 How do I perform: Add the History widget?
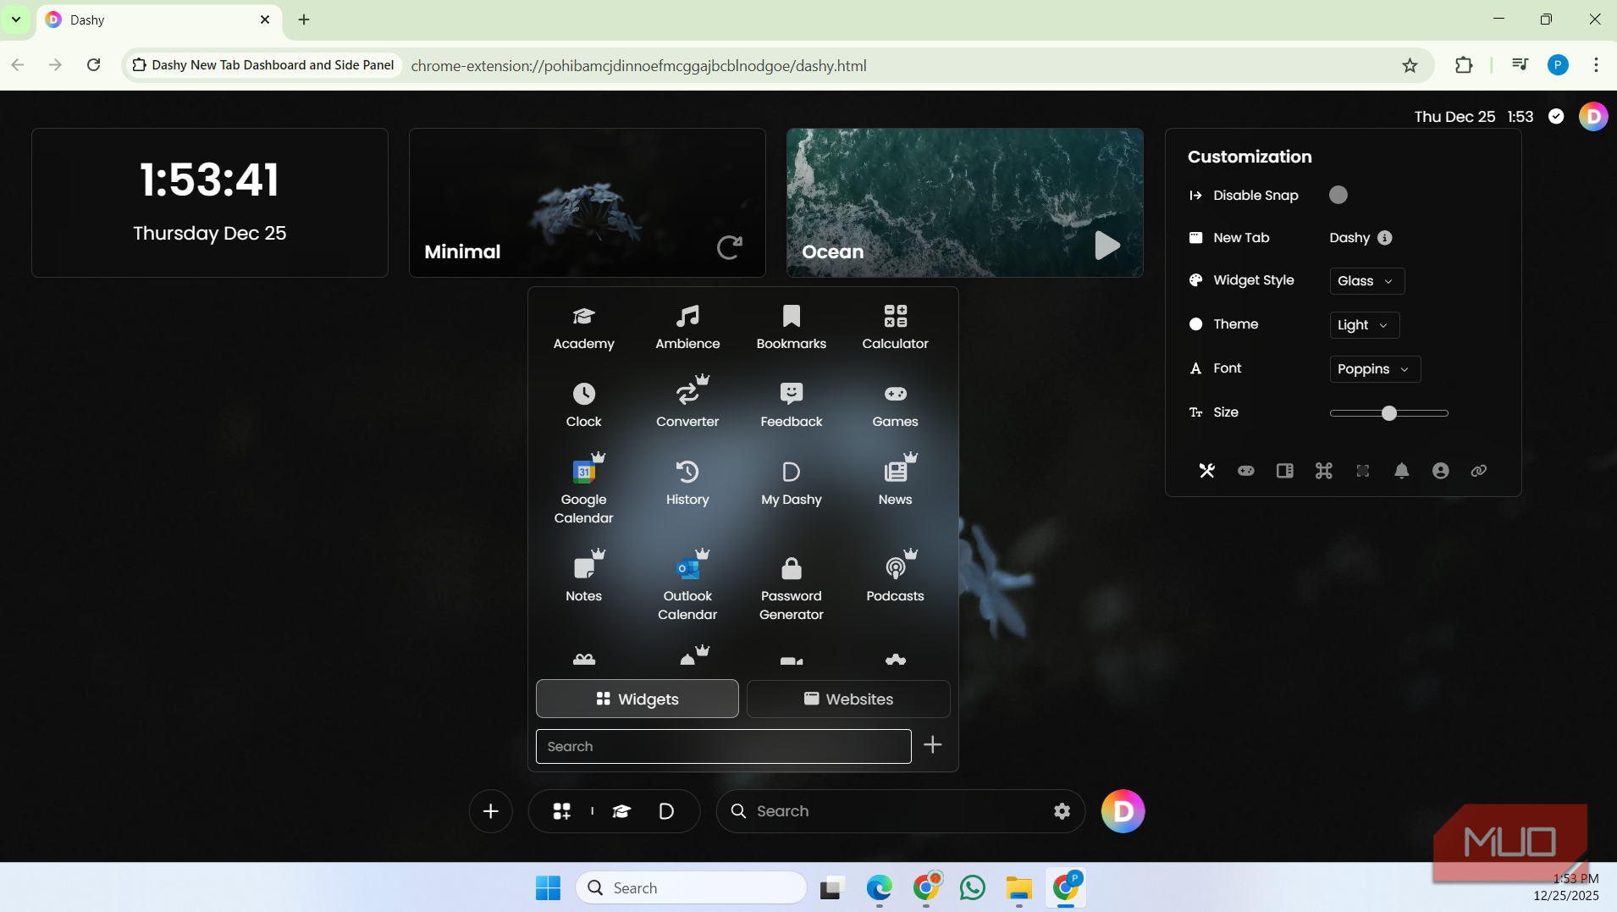(x=687, y=484)
